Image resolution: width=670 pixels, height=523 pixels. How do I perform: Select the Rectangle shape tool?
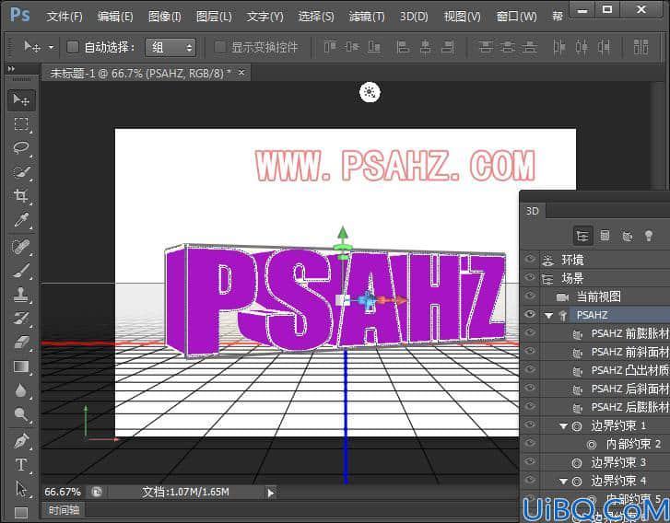pyautogui.click(x=21, y=512)
